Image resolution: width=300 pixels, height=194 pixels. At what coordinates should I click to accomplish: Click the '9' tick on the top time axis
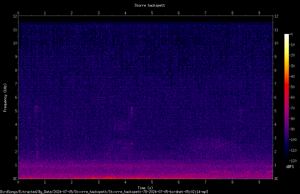coord(259,13)
